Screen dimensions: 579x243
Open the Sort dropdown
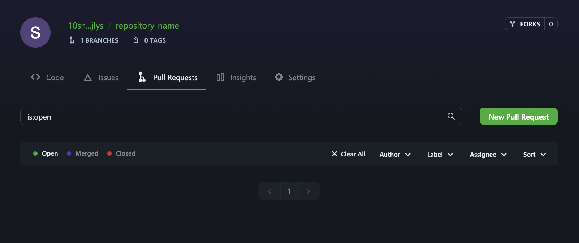[x=535, y=154]
